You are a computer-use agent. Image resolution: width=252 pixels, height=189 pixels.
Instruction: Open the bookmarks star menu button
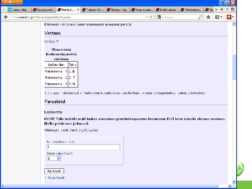click(x=218, y=17)
